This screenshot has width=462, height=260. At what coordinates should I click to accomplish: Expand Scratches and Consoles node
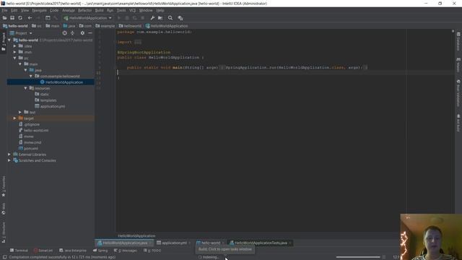tap(9, 160)
